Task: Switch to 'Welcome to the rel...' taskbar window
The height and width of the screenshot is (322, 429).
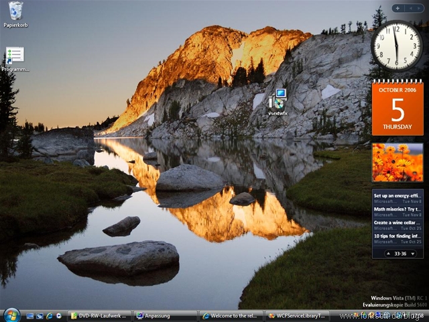Action: (x=231, y=316)
